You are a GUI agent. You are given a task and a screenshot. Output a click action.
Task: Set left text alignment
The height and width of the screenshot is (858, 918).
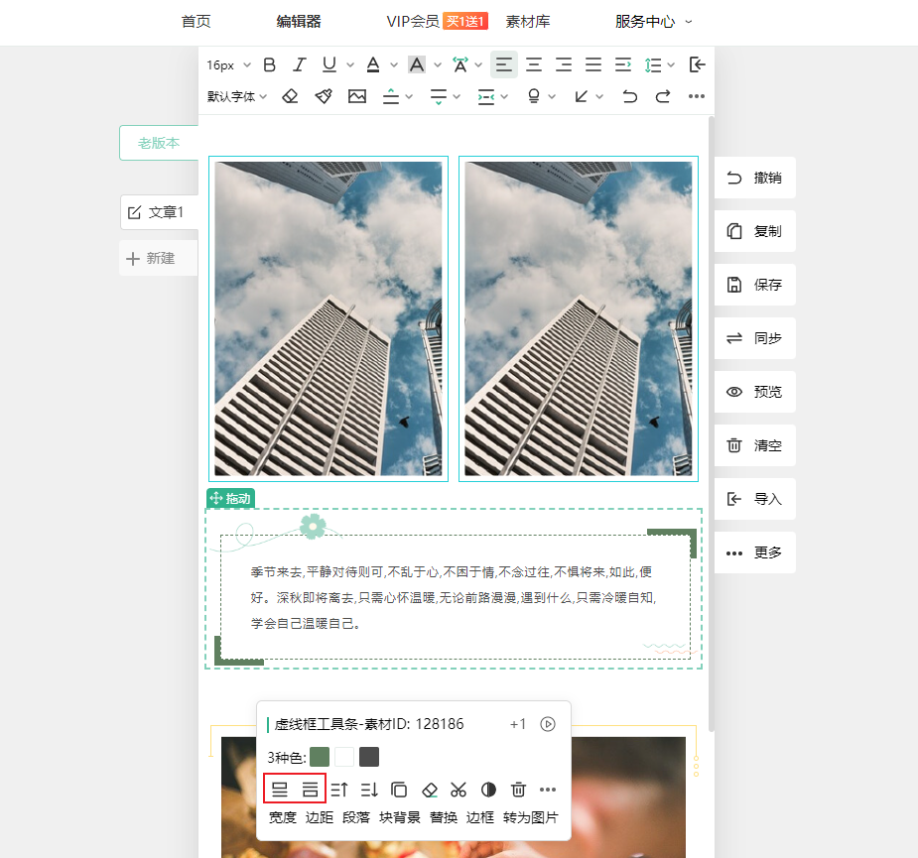pos(503,64)
